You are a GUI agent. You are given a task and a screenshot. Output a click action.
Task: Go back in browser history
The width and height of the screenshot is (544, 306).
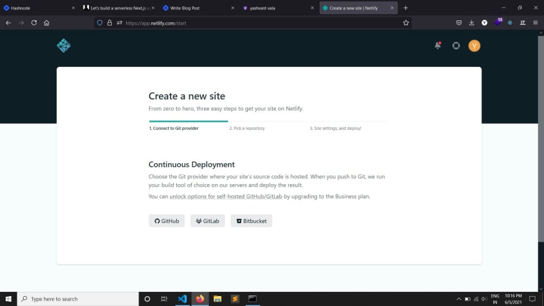click(x=8, y=23)
